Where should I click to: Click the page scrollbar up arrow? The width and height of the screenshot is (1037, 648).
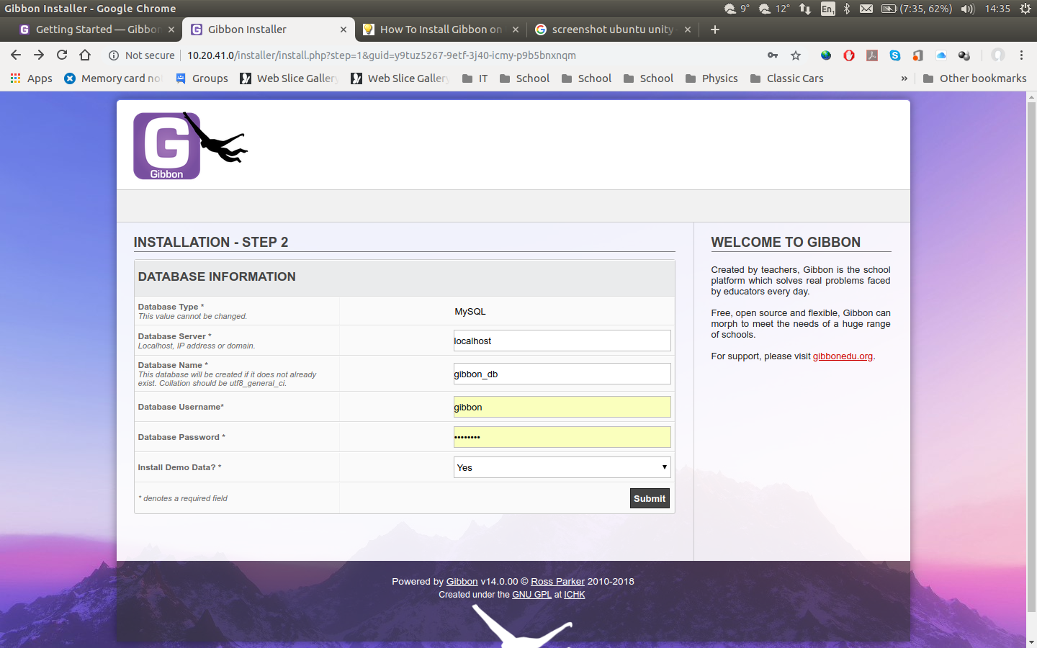click(x=1031, y=97)
